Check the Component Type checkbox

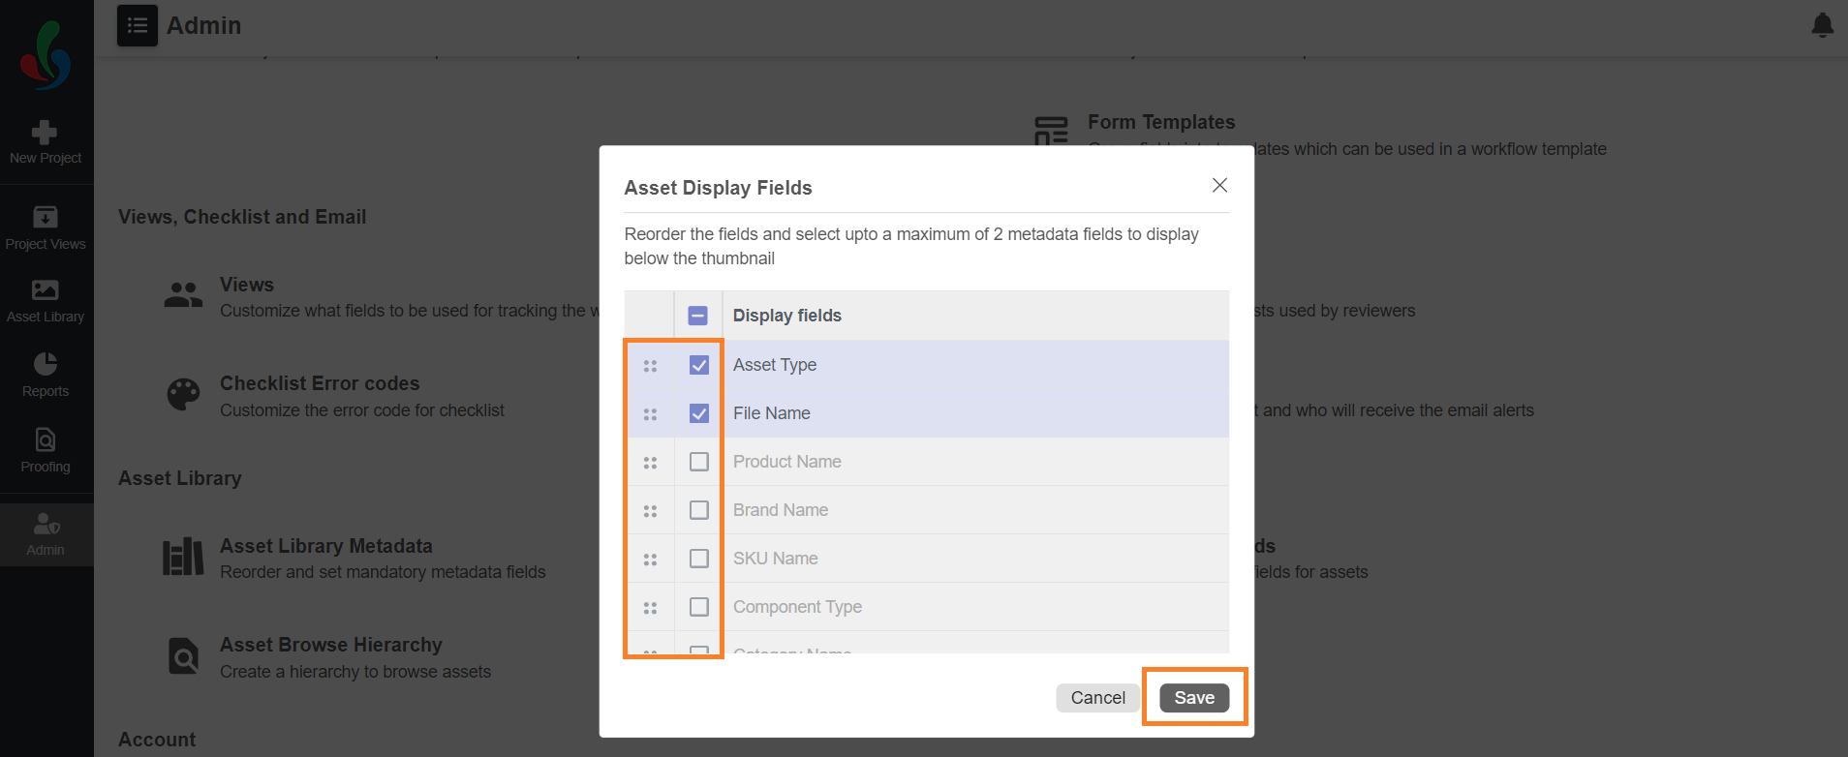pos(699,607)
